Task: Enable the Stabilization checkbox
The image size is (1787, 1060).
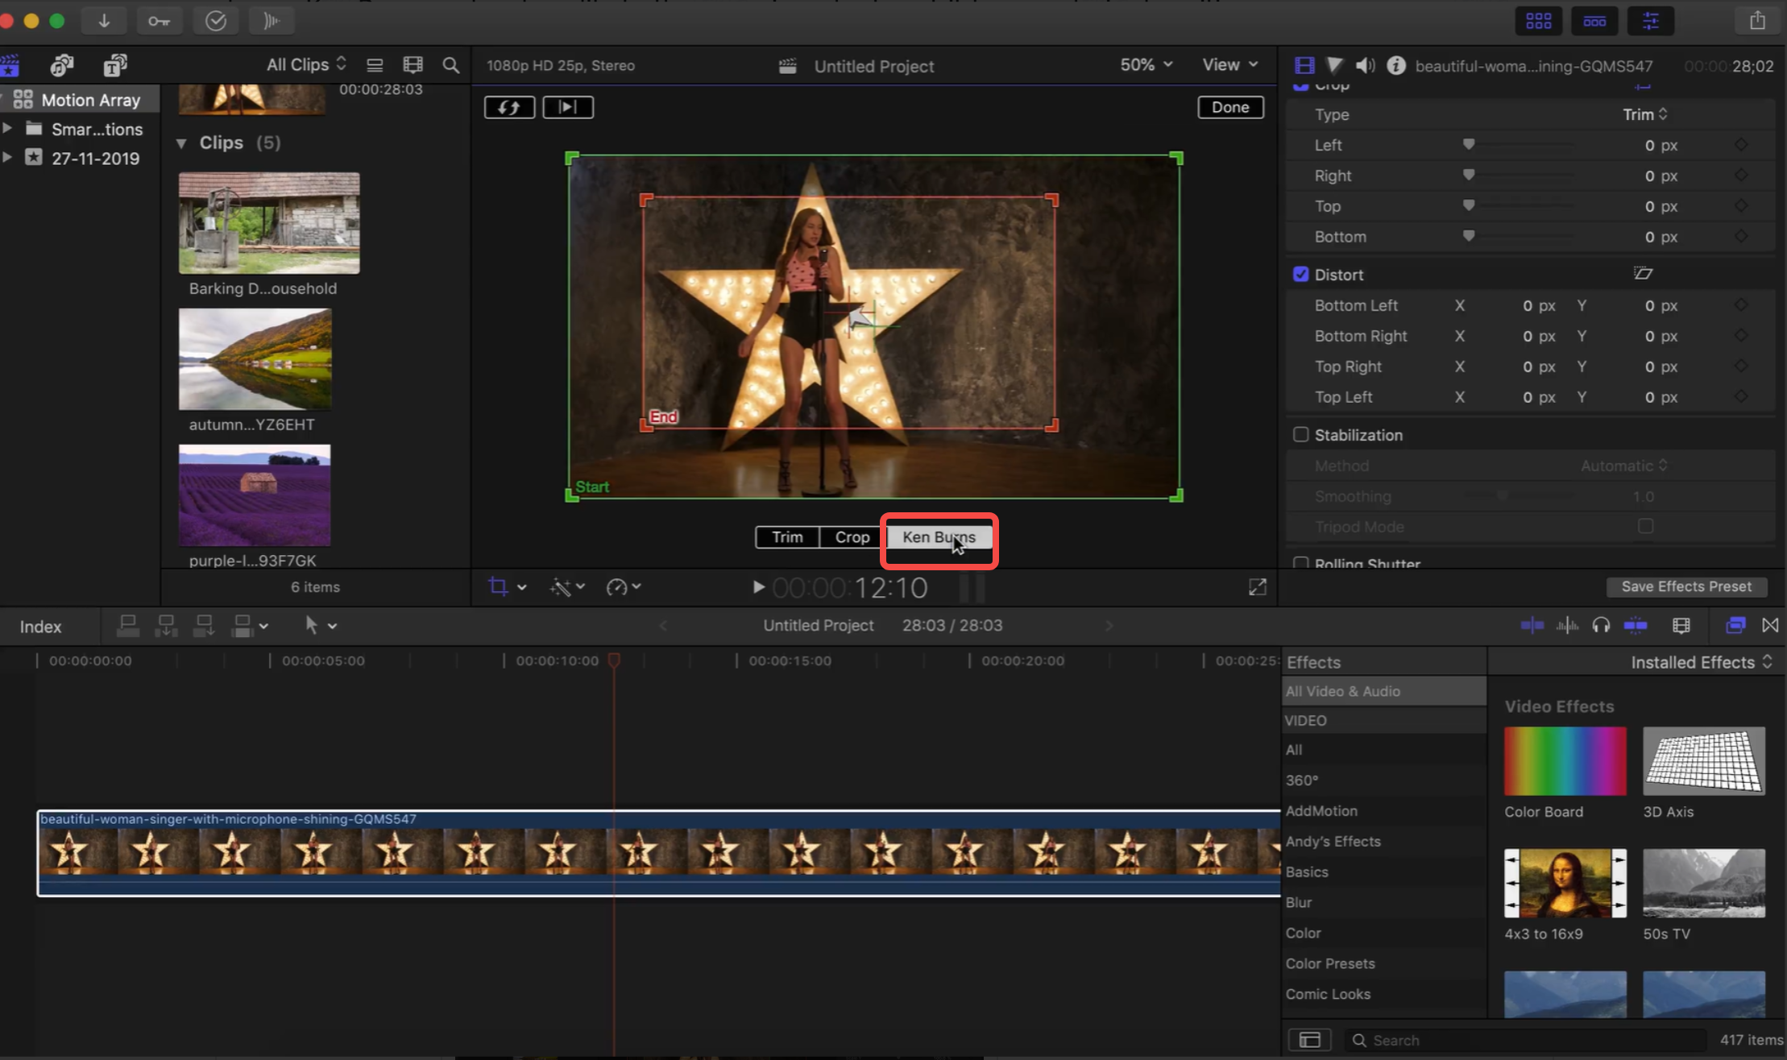Action: [1301, 434]
